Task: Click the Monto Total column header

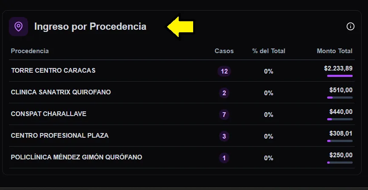Action: tap(334, 51)
